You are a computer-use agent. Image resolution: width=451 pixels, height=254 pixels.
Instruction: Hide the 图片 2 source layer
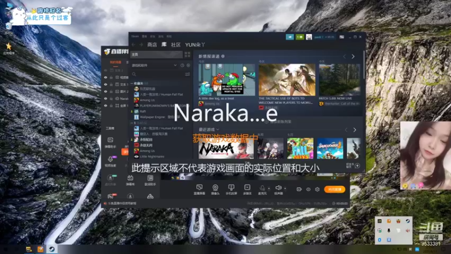coord(105,91)
